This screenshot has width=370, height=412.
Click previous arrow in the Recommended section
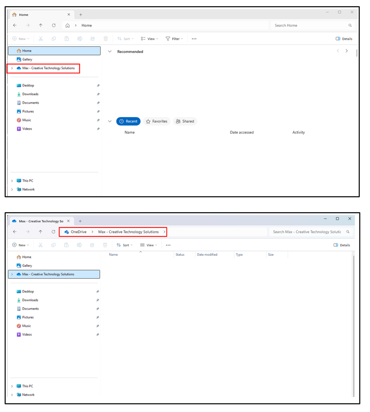[338, 51]
